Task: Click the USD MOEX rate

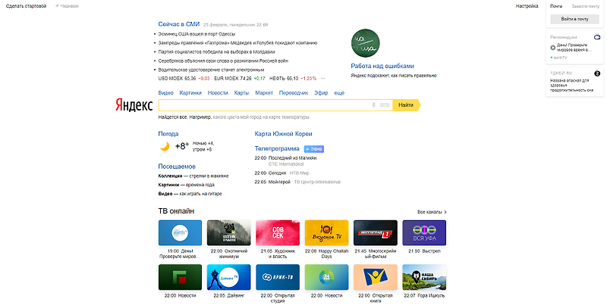Action: point(184,79)
